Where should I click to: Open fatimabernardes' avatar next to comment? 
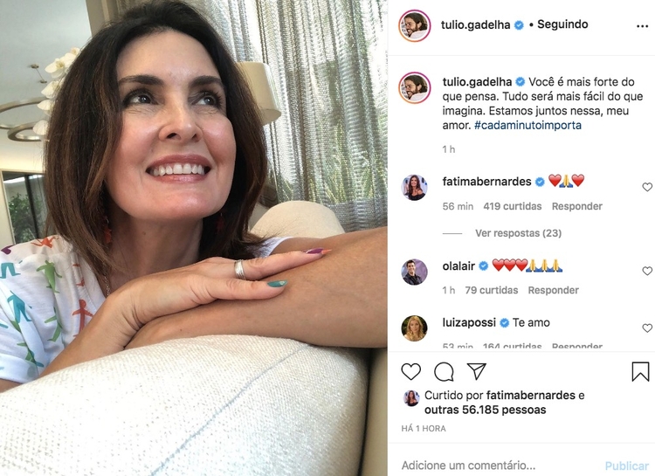(414, 187)
